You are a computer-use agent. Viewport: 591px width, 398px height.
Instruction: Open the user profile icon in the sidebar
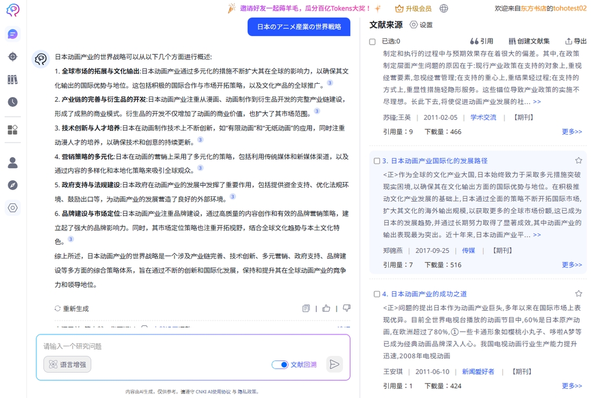[x=13, y=163]
